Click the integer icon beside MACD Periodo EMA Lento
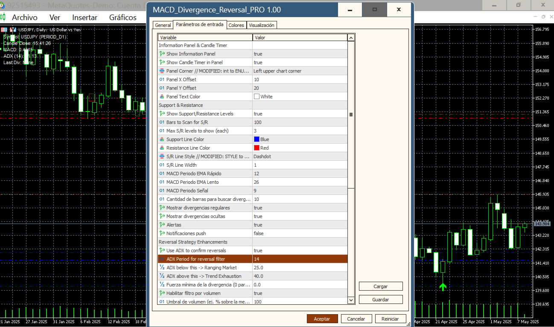Image resolution: width=554 pixels, height=327 pixels. (162, 182)
